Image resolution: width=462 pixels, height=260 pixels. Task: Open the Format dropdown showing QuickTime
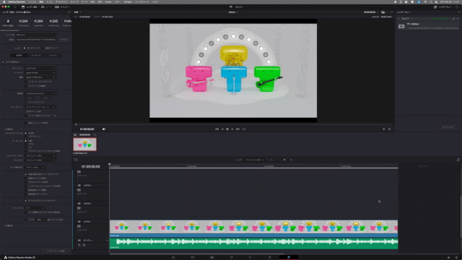coord(40,68)
